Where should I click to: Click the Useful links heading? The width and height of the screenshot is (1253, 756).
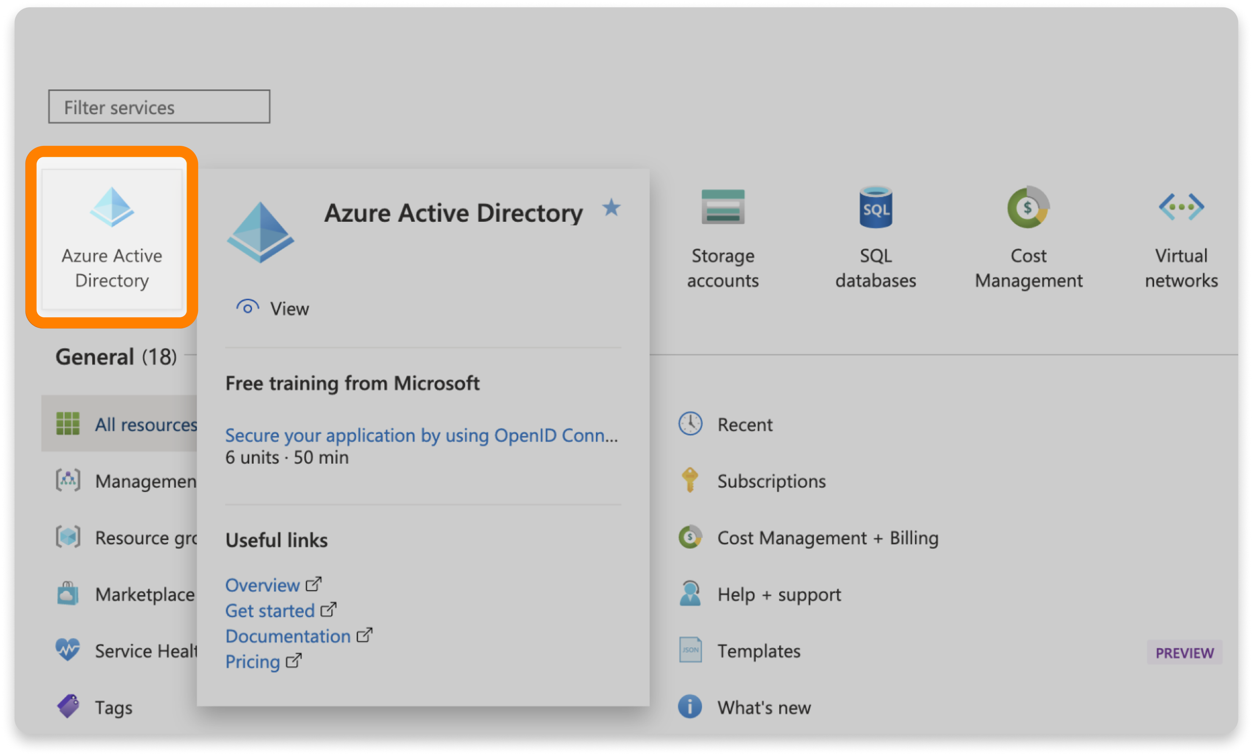(x=277, y=540)
